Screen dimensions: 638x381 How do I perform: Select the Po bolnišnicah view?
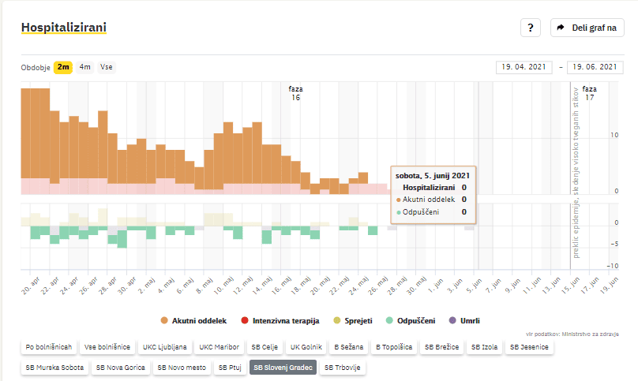[x=49, y=346]
